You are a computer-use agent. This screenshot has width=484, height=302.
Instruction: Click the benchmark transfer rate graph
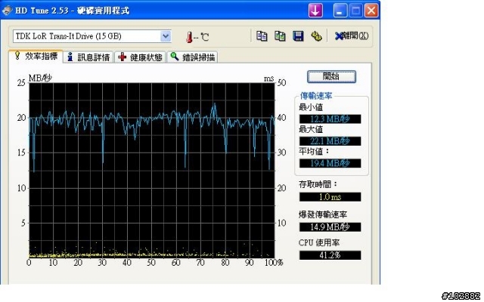pos(151,170)
